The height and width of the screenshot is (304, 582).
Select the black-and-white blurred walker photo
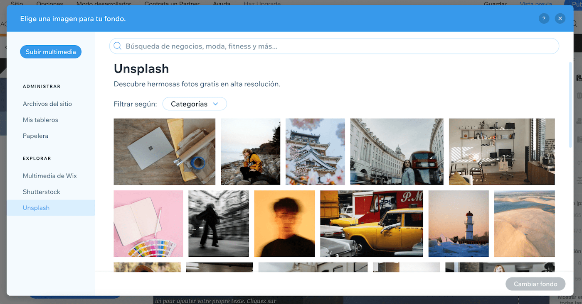tap(219, 224)
